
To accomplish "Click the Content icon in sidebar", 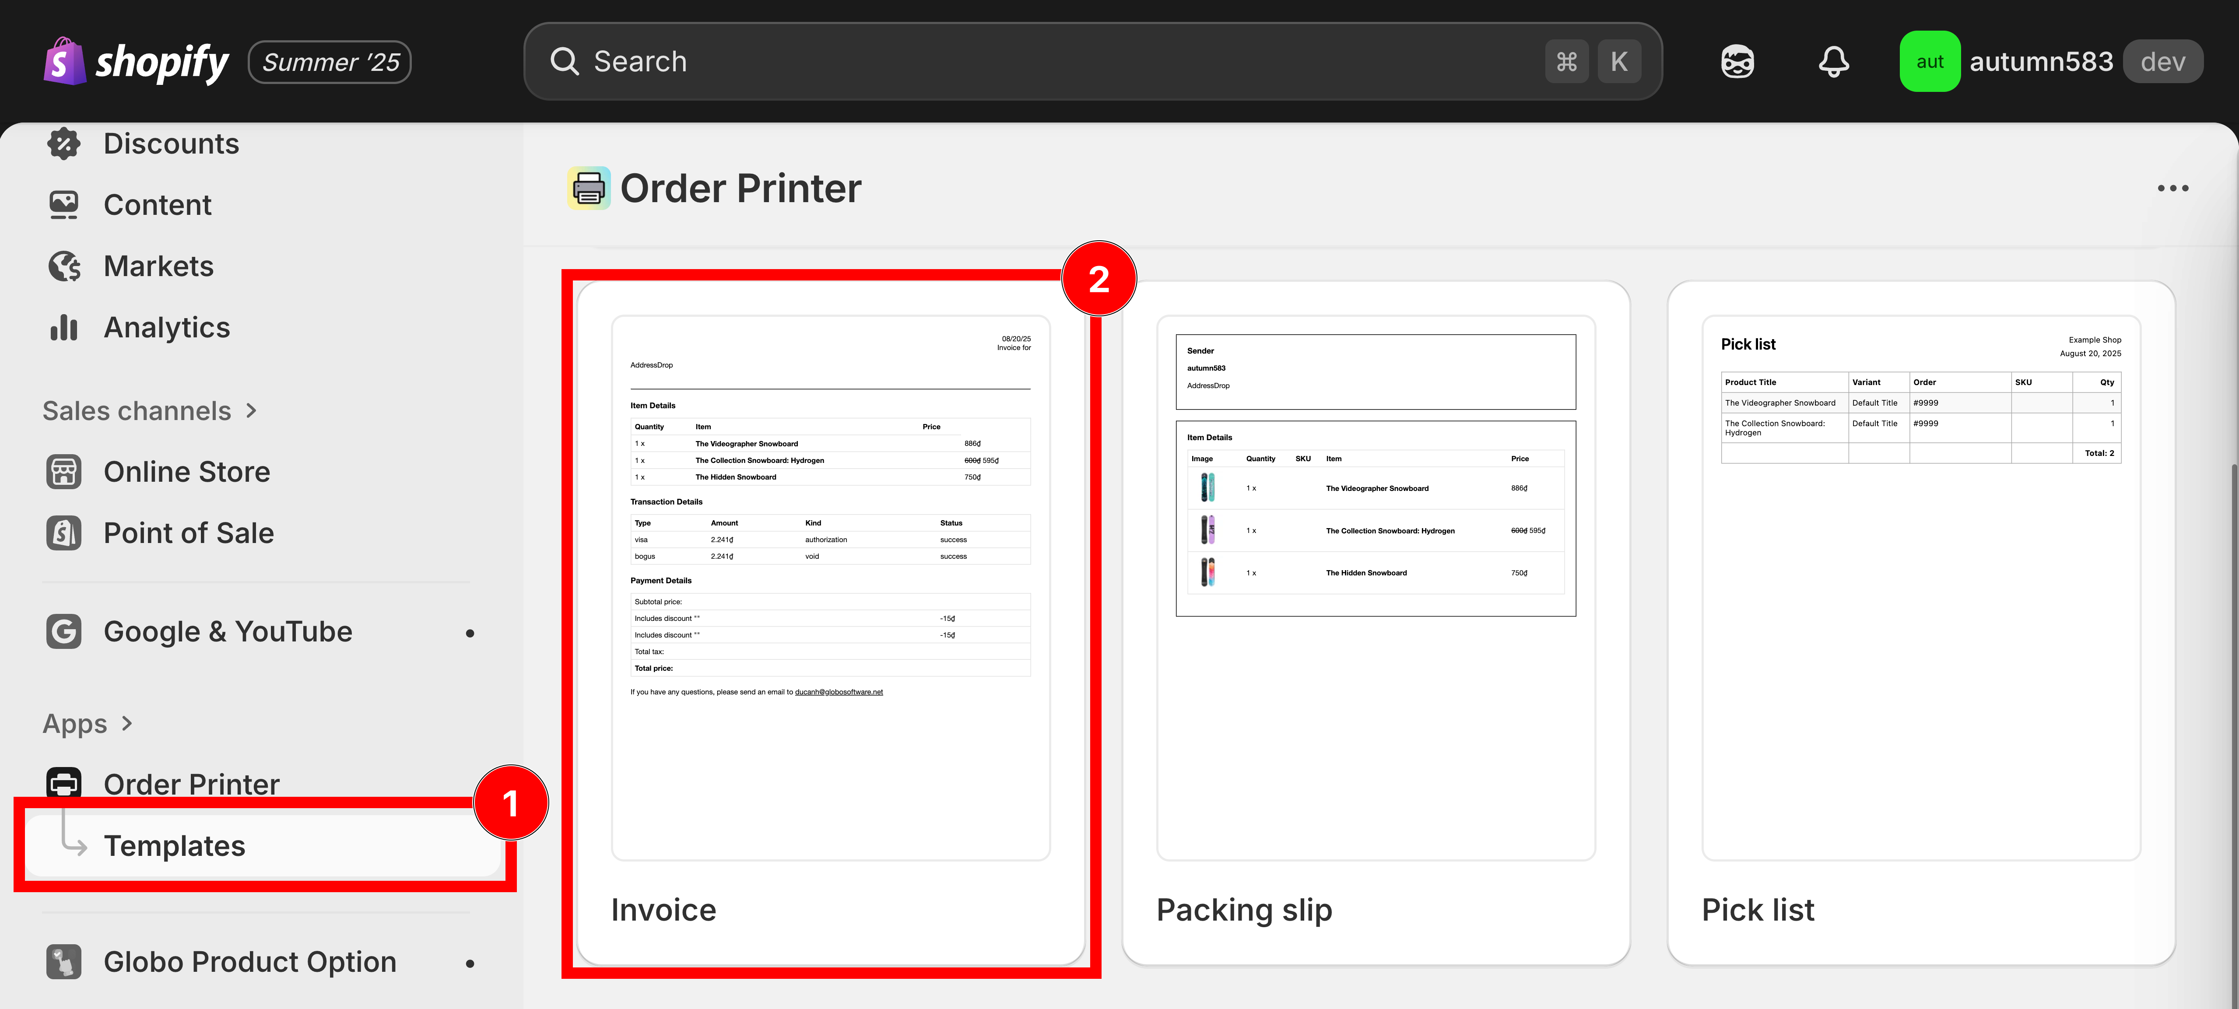I will tap(63, 204).
